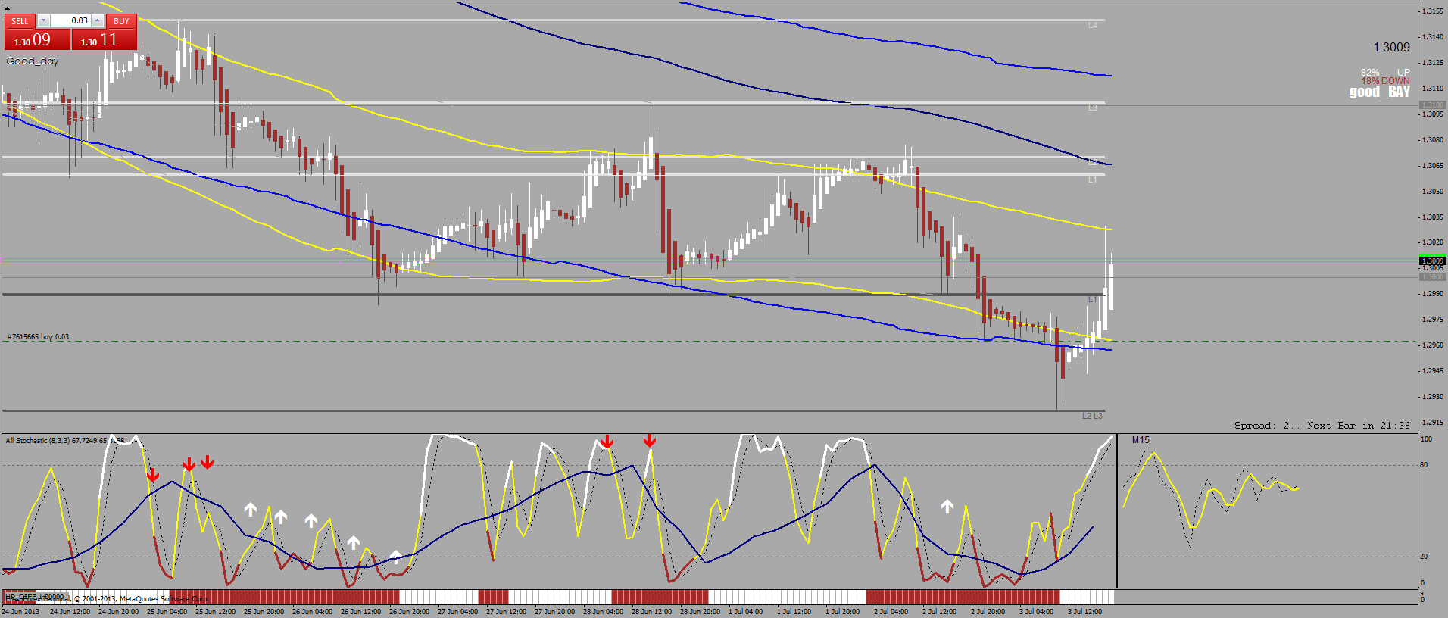Select the M15 timeframe label
This screenshot has height=618, width=1448.
pos(1141,440)
